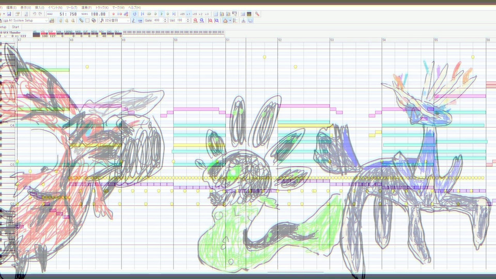Select the rectangle selection tool

(x=87, y=20)
